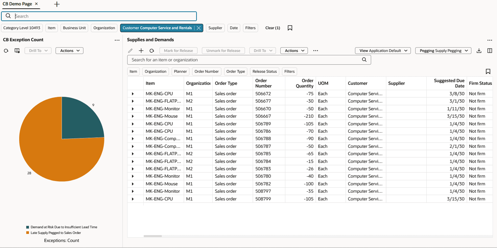Open the Supplies and Demands panel options menu

490,40
